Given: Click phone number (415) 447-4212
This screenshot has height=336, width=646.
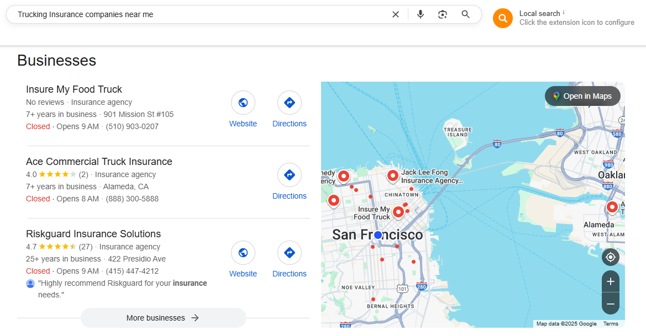Looking at the screenshot, I should click(132, 271).
